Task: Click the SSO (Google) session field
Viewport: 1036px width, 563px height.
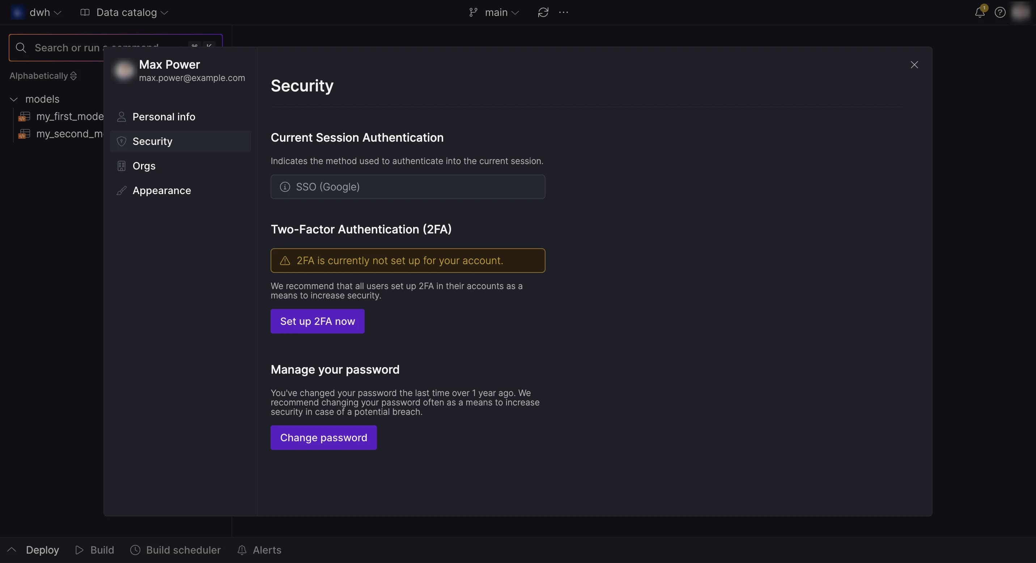Action: tap(408, 187)
